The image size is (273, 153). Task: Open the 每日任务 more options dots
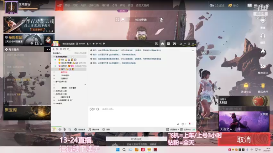[48, 49]
